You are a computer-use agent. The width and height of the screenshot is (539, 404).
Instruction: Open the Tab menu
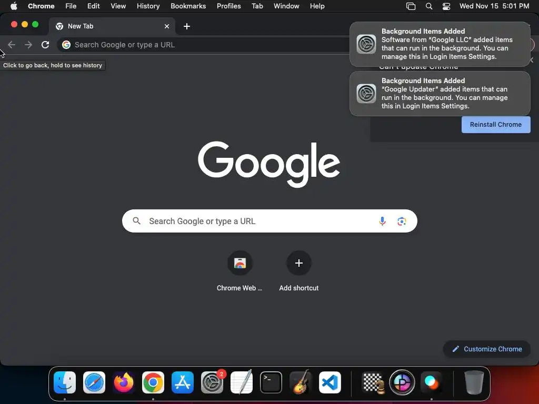click(x=257, y=6)
